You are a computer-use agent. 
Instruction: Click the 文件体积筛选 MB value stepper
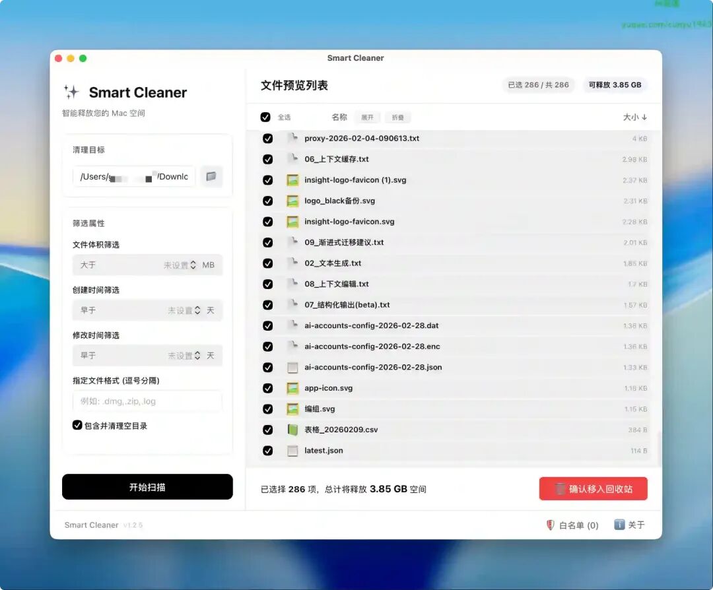point(193,265)
